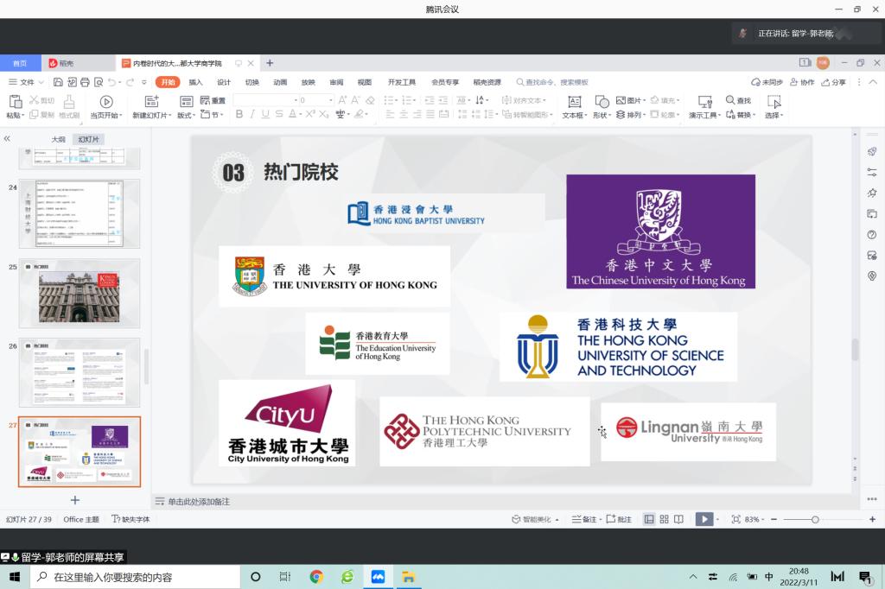Image resolution: width=885 pixels, height=589 pixels.
Task: Click the zoom slider handle
Action: (x=815, y=520)
